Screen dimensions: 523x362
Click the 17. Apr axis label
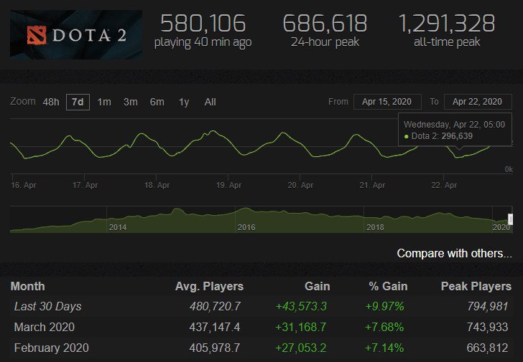(85, 185)
